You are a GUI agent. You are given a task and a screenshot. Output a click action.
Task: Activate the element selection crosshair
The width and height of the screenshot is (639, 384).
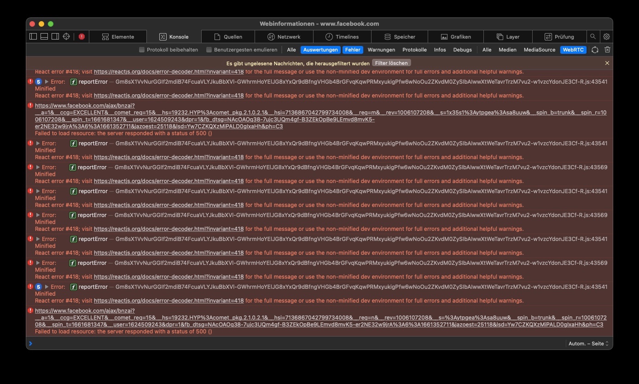[x=66, y=37]
